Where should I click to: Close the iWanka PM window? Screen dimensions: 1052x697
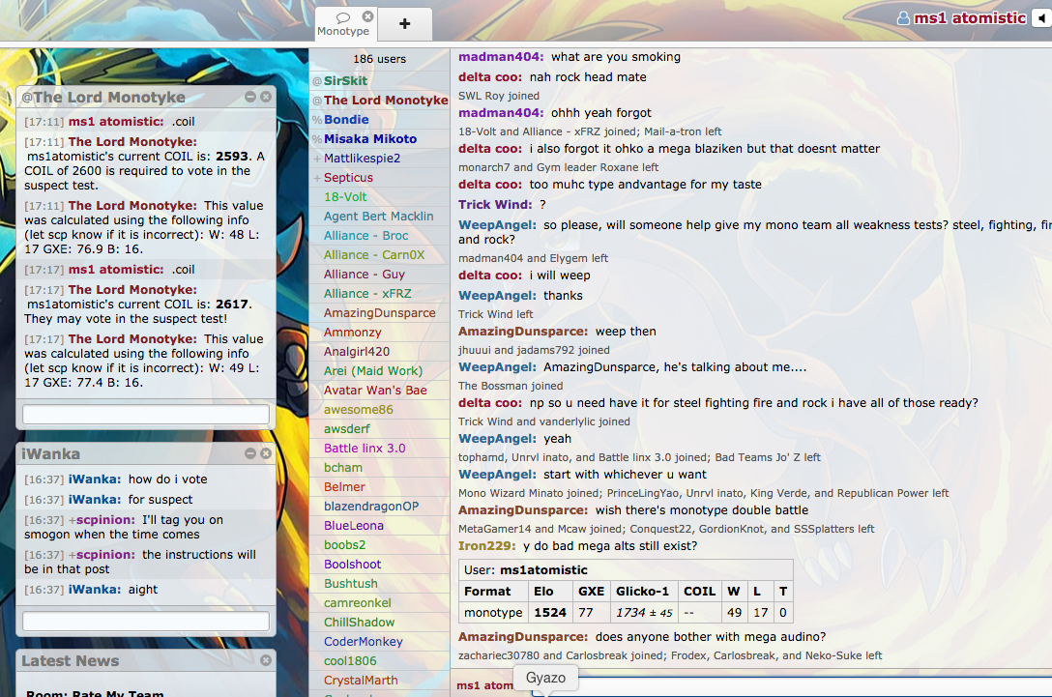click(x=266, y=453)
